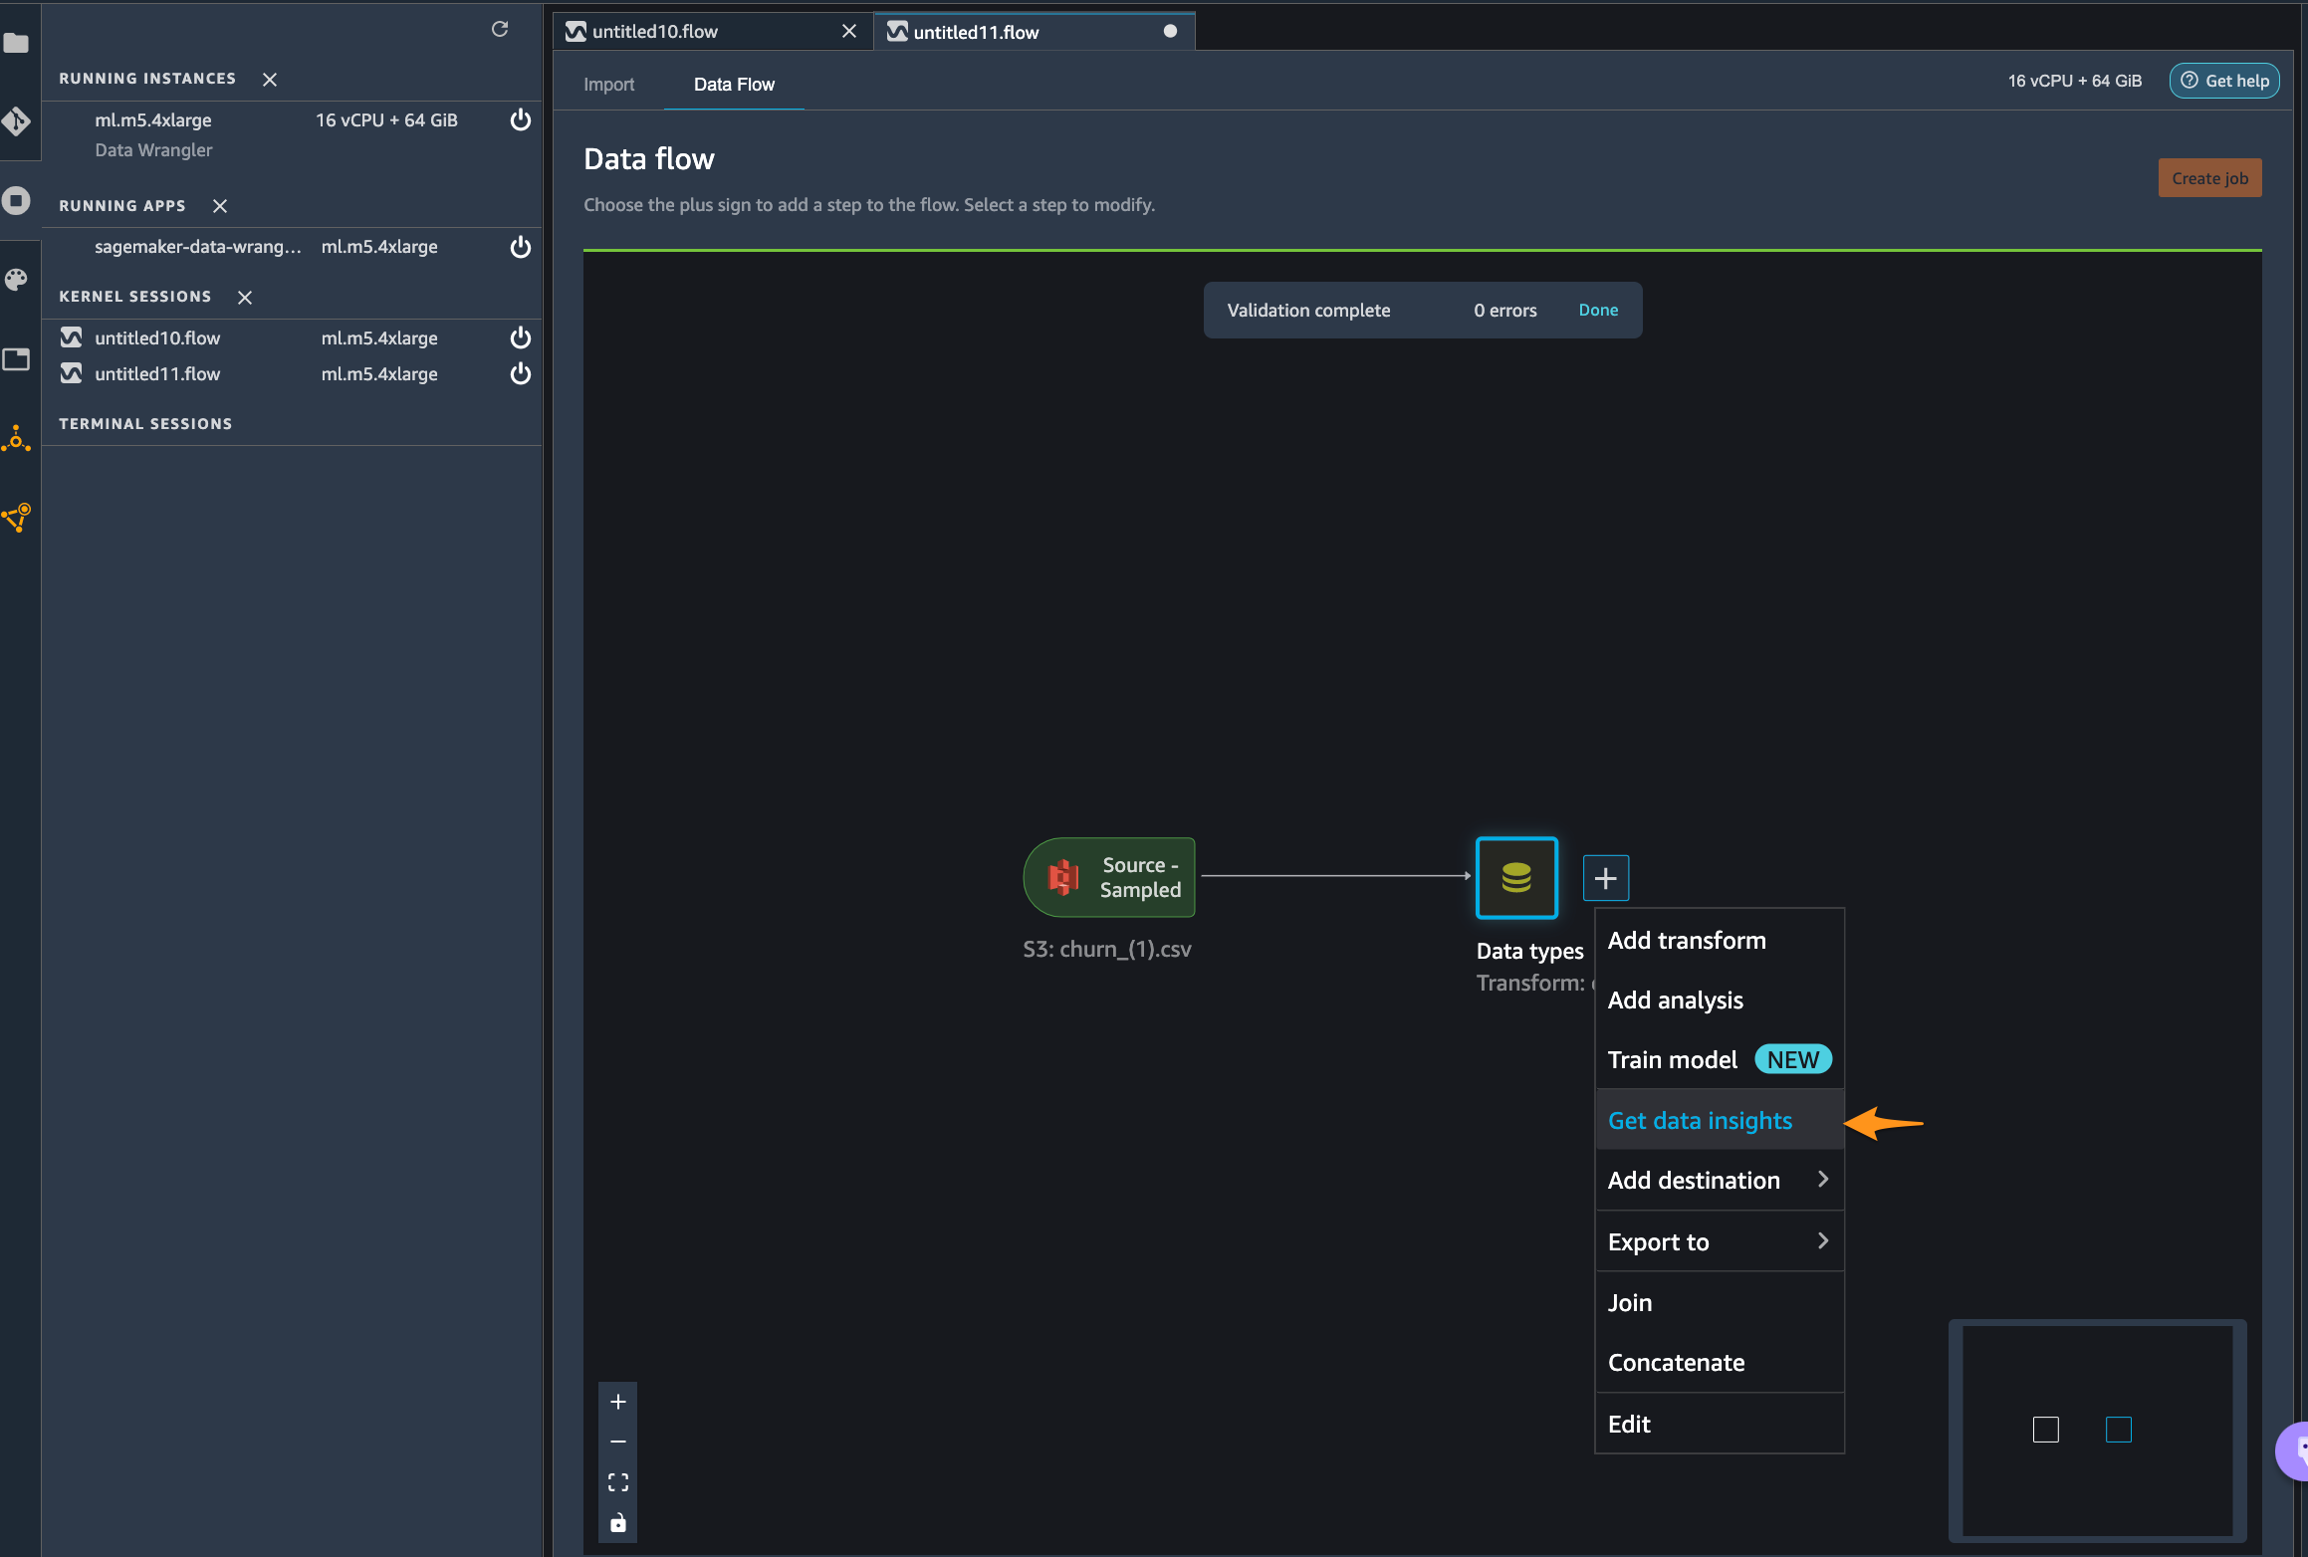
Task: Switch to the Import tab
Action: coord(608,85)
